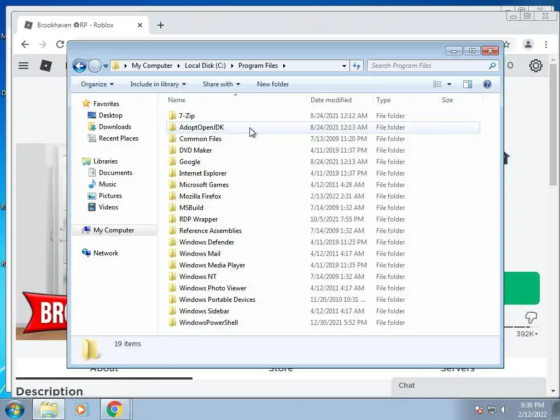
Task: Sort by the Size column header
Action: (x=460, y=100)
